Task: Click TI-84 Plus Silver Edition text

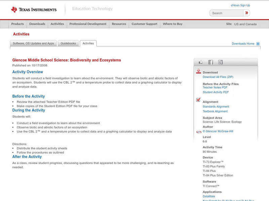Action: [x=218, y=175]
